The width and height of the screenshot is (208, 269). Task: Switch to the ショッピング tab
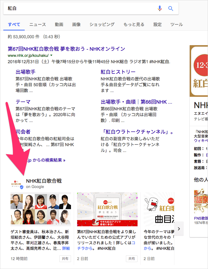tap(102, 24)
